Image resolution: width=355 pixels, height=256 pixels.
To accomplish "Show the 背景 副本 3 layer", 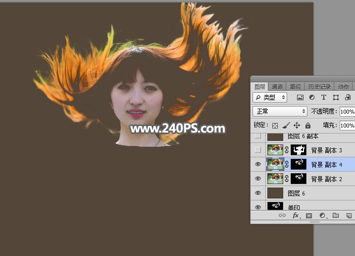I will pyautogui.click(x=257, y=150).
